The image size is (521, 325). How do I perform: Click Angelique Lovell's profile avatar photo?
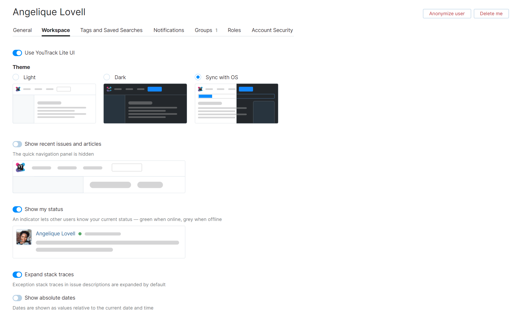tap(24, 237)
